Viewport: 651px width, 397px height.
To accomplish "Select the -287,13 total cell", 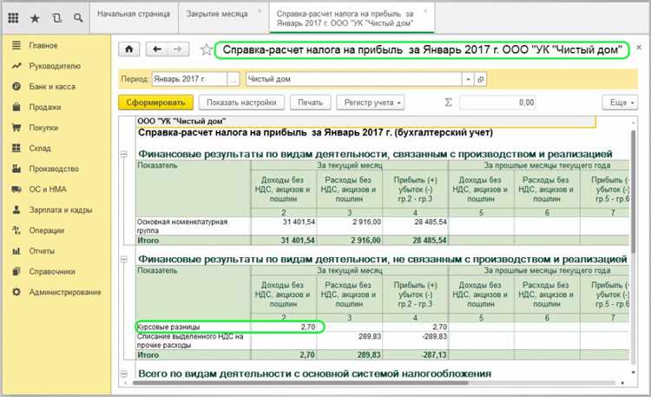I will tap(415, 355).
